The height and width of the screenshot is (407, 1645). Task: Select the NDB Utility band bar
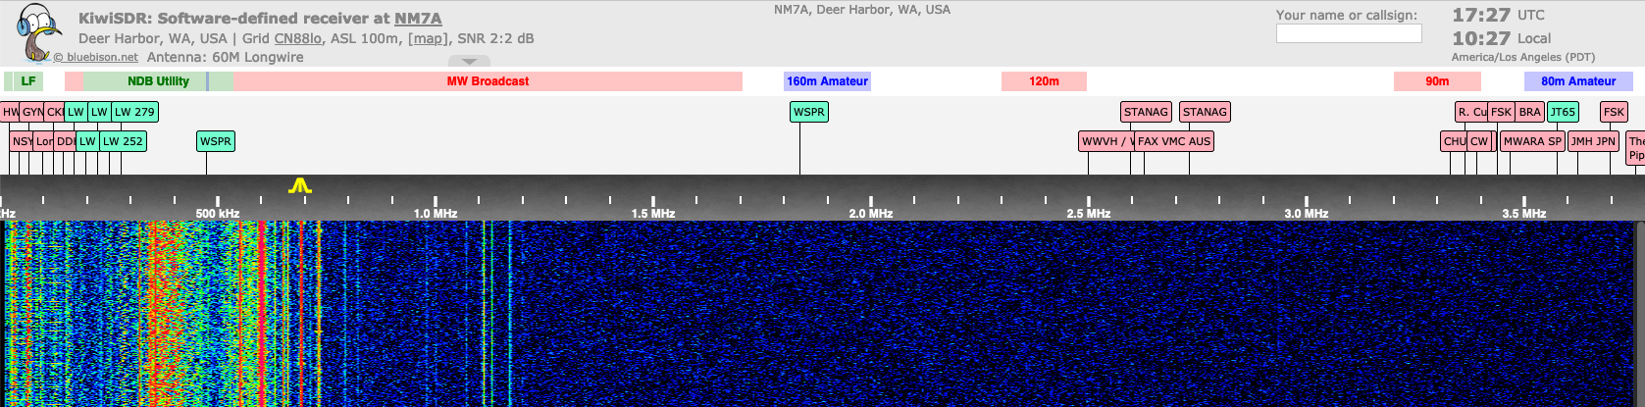(158, 81)
